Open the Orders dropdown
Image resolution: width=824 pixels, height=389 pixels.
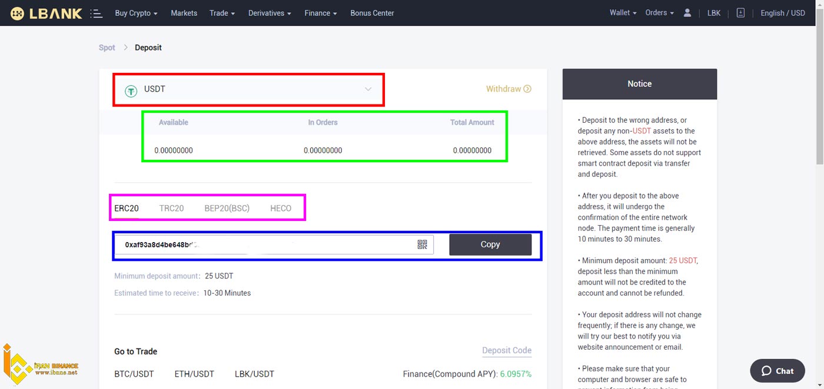click(660, 13)
